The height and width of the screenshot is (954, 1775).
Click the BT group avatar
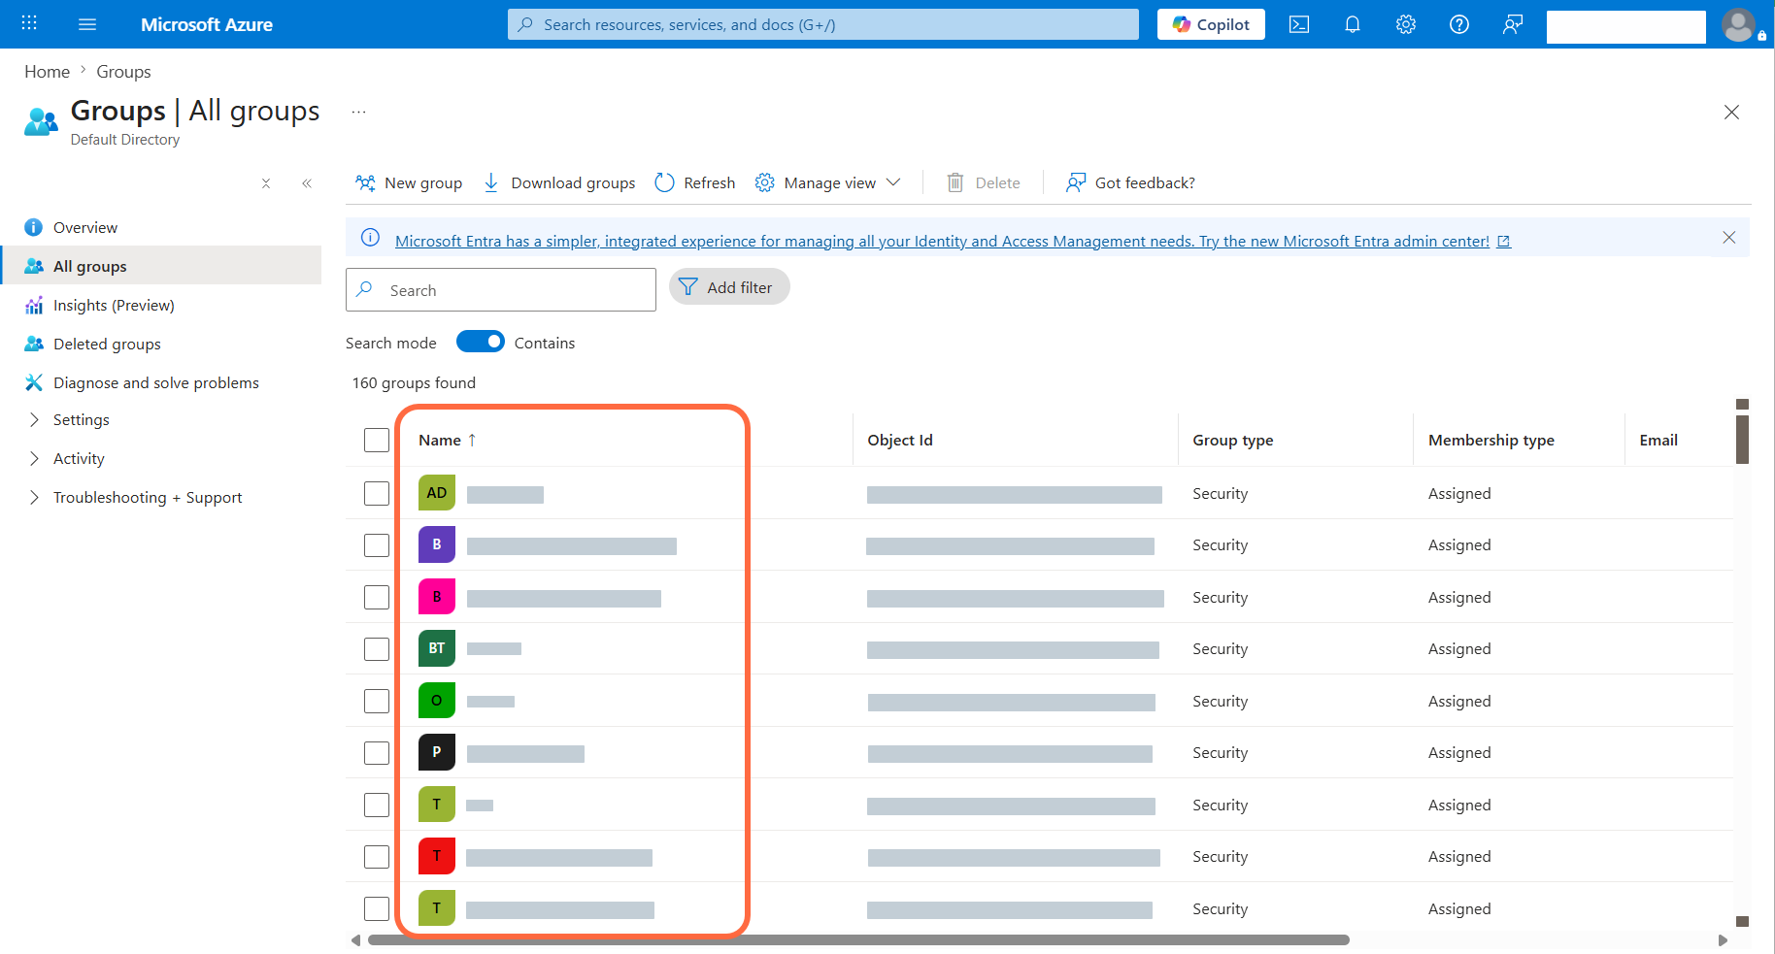437,648
